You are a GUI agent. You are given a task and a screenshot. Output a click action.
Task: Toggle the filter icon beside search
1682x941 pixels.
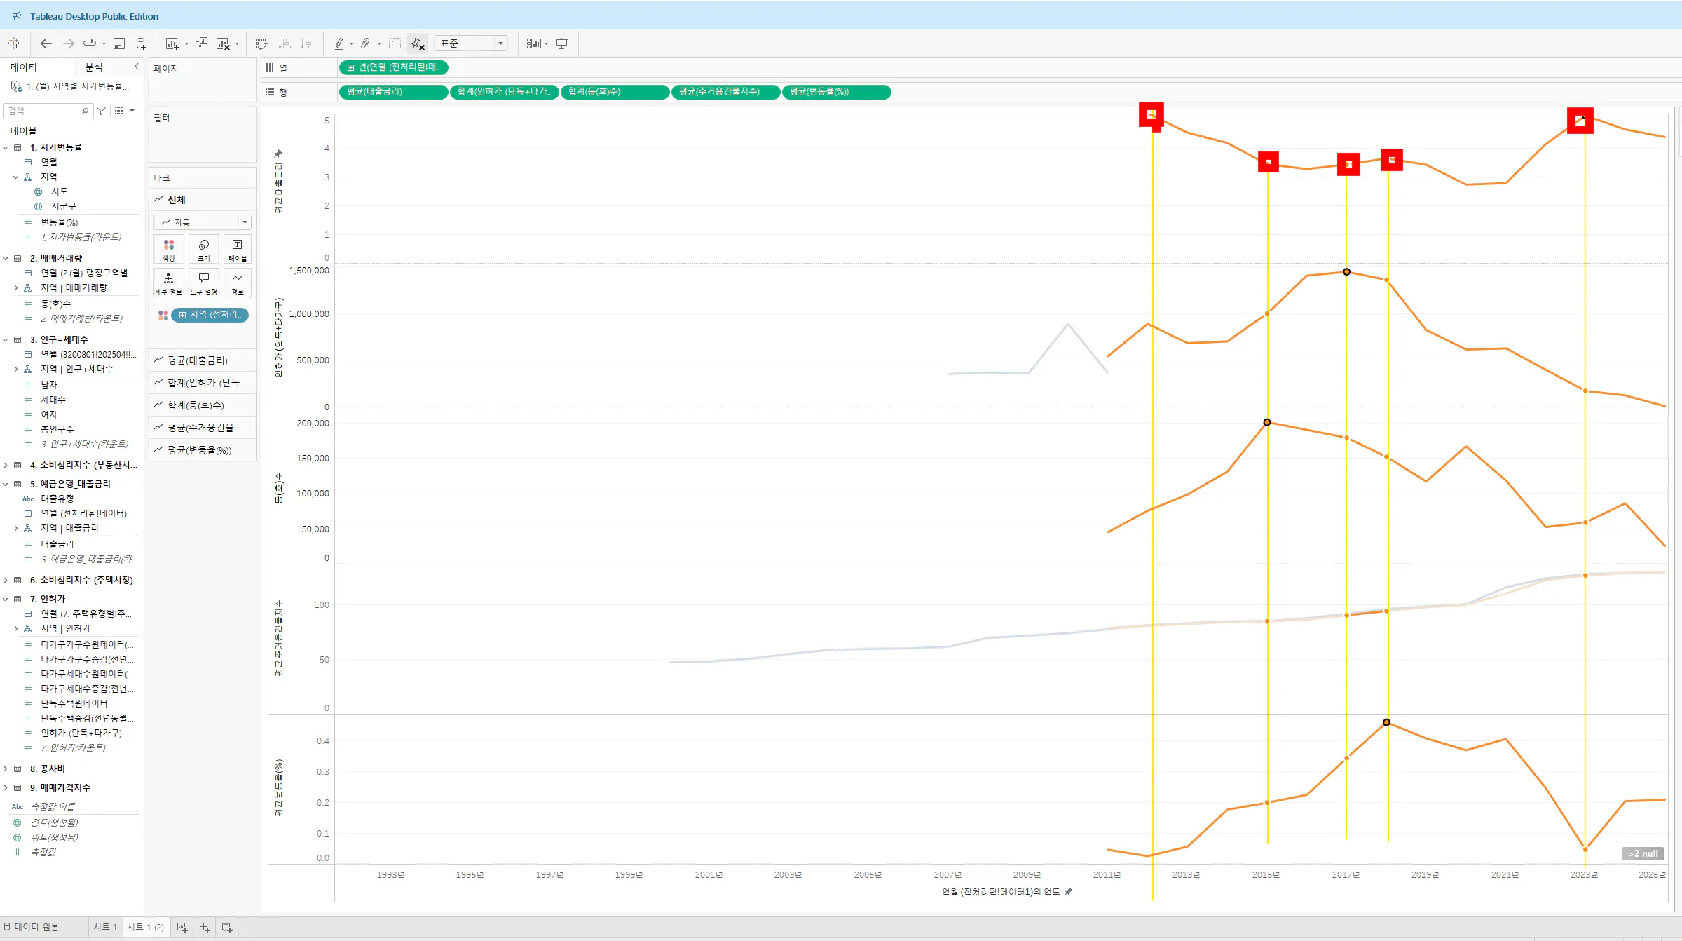[x=102, y=111]
